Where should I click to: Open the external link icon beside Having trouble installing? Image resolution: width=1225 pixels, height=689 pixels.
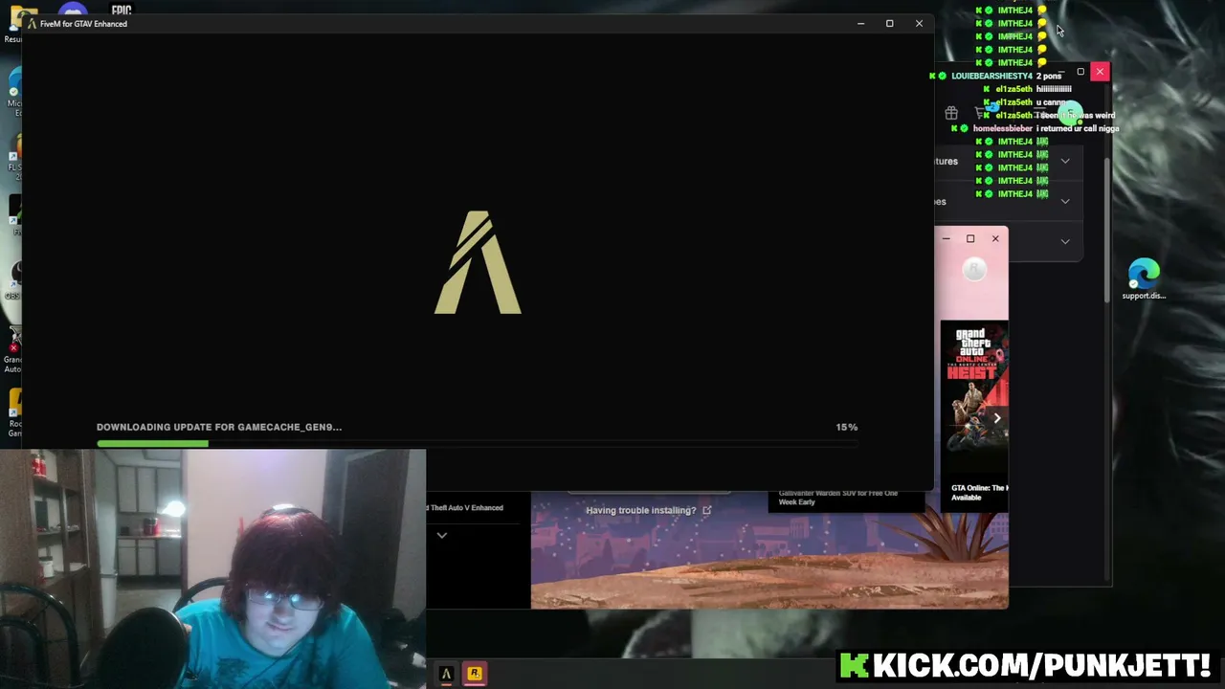coord(707,510)
